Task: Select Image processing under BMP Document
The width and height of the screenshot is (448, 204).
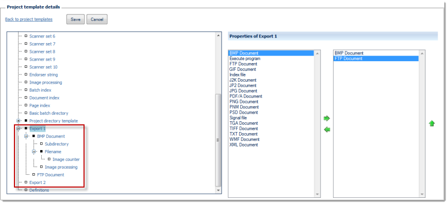Action: pyautogui.click(x=61, y=167)
